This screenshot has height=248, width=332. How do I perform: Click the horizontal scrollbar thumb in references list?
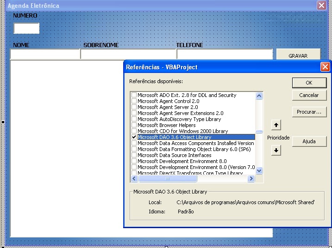[168, 179]
